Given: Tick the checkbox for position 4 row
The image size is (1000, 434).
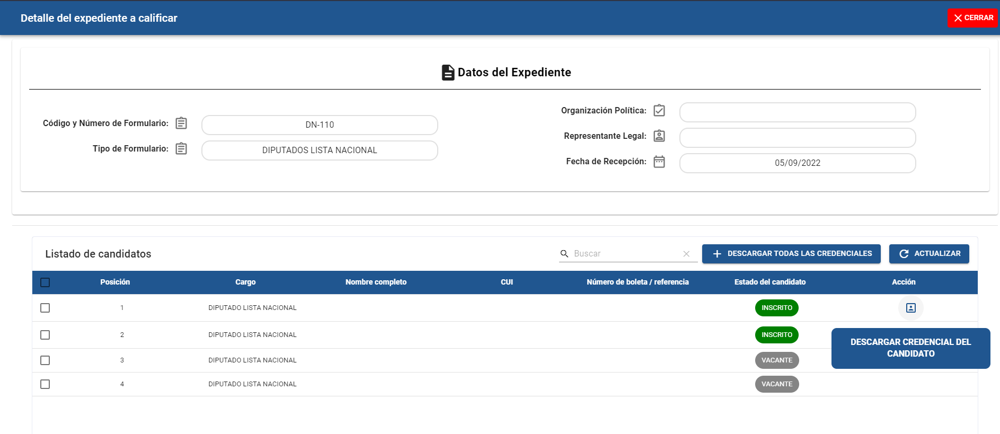Looking at the screenshot, I should (45, 384).
